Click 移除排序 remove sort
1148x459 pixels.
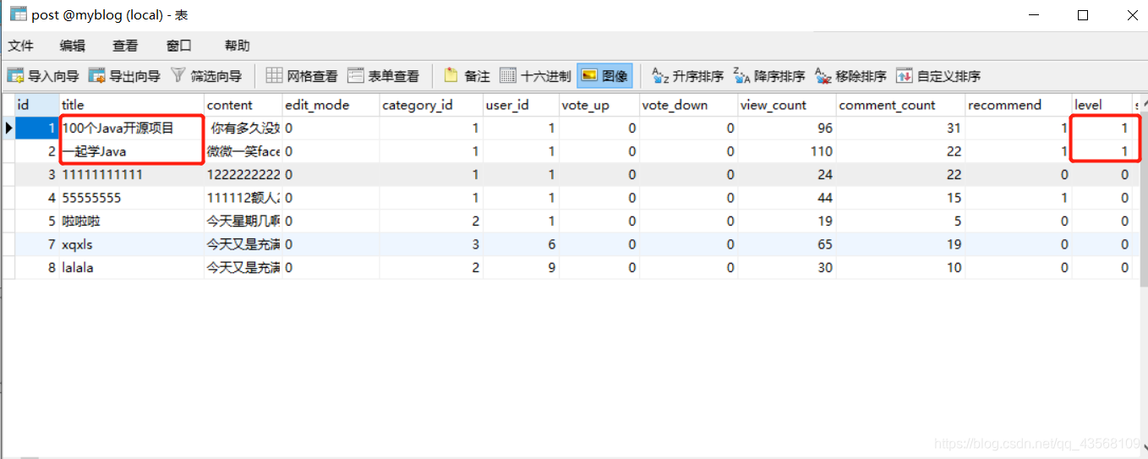pos(850,76)
